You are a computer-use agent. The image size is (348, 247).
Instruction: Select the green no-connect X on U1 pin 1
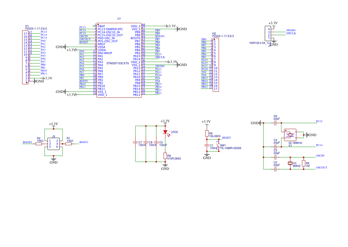click(x=93, y=26)
